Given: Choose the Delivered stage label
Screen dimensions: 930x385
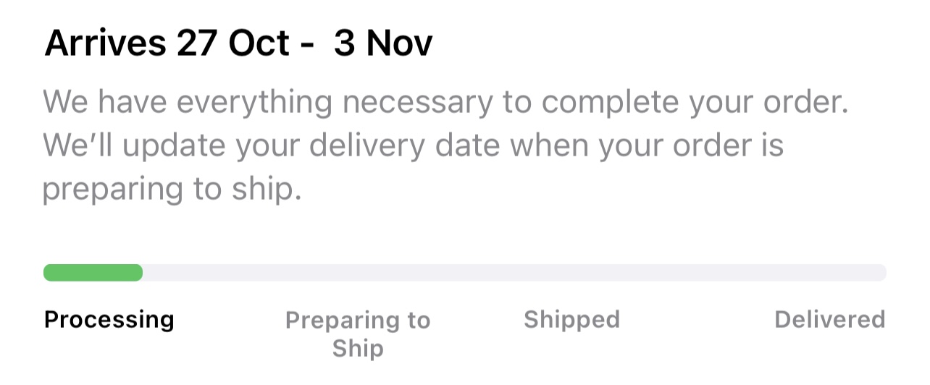Looking at the screenshot, I should [829, 320].
